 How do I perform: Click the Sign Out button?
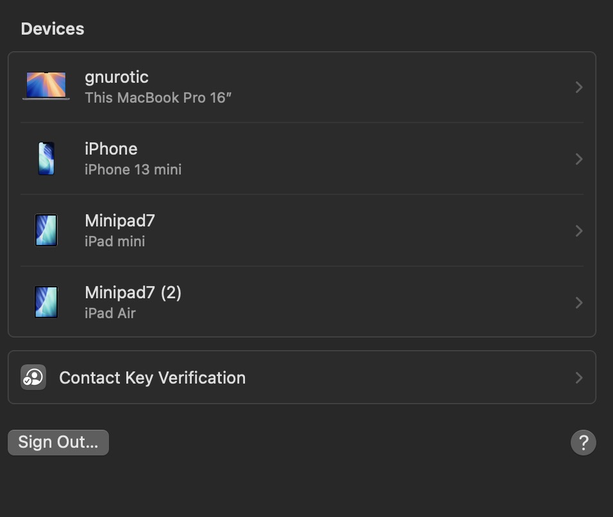(58, 443)
